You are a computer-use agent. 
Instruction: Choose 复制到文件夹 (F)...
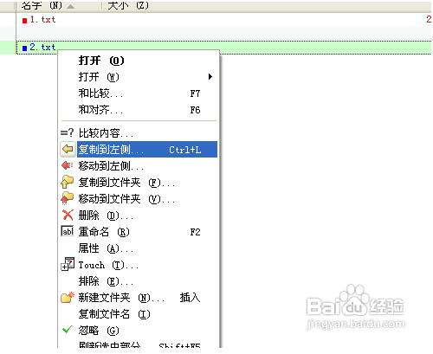(x=139, y=182)
